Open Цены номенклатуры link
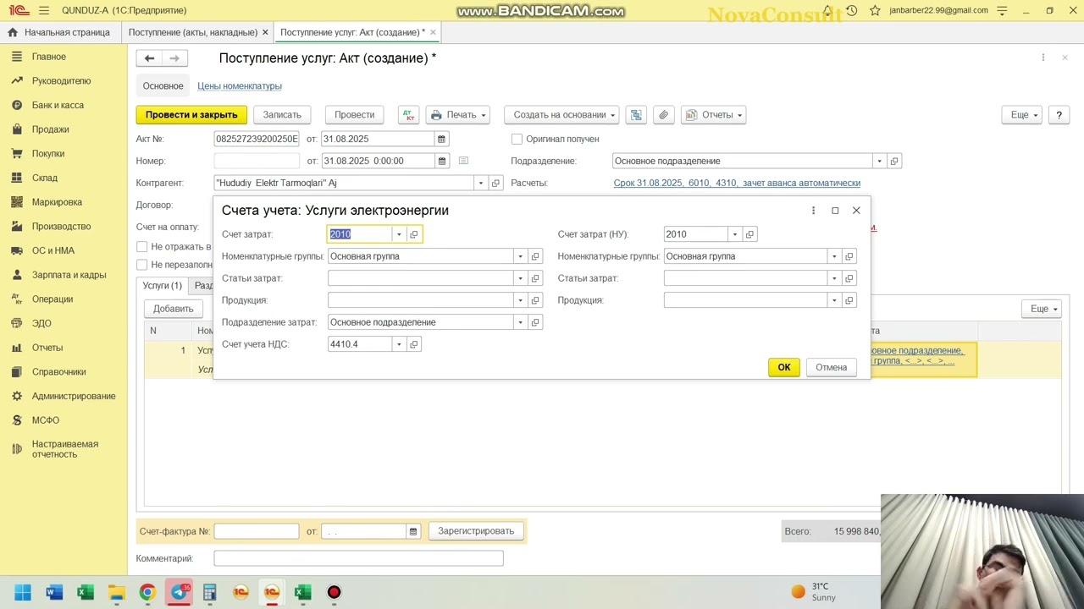The image size is (1084, 609). 240,86
